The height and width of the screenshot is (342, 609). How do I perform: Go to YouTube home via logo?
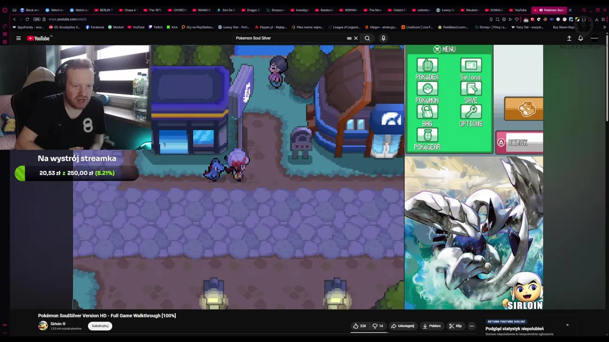pyautogui.click(x=39, y=38)
